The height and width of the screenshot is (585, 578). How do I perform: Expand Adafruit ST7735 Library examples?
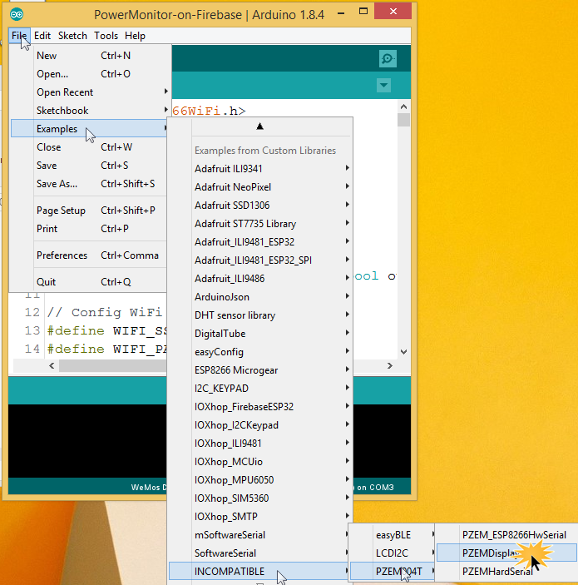pyautogui.click(x=260, y=224)
